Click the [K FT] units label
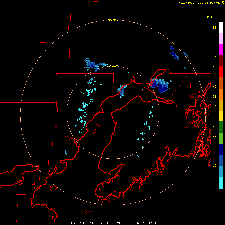Image resolution: width=225 pixels, height=225 pixels. click(211, 17)
